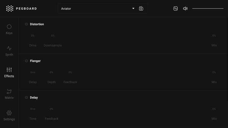The width and height of the screenshot is (228, 128).
Task: Open the oscilloscope waveform view
Action: click(175, 9)
